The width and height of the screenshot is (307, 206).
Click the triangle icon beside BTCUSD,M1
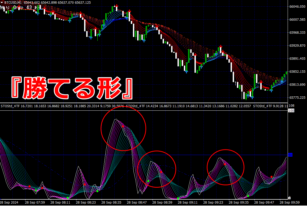tap(2, 3)
